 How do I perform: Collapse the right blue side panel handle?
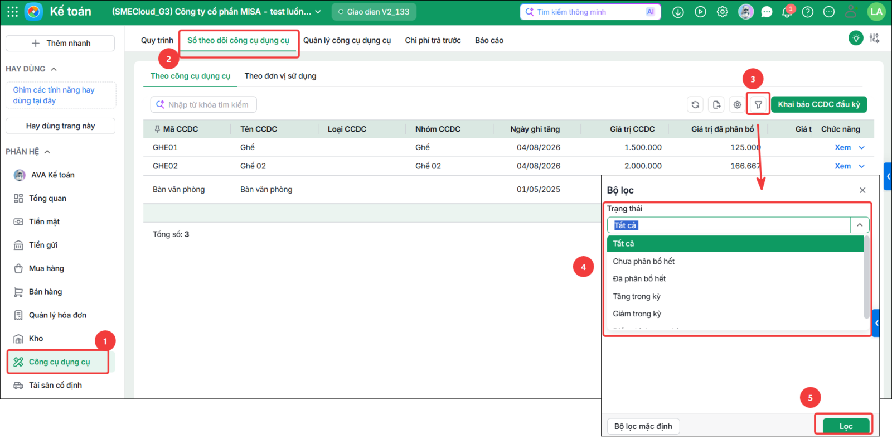(888, 176)
